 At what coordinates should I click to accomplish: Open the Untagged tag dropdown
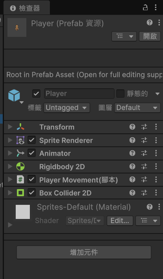click(67, 108)
